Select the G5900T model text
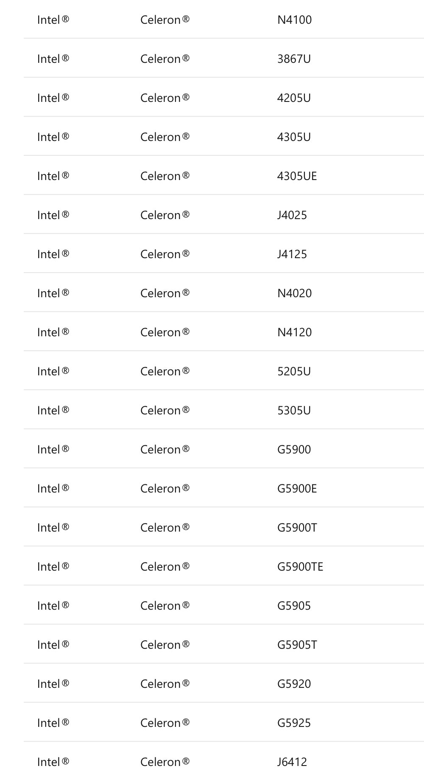The height and width of the screenshot is (777, 424). point(297,528)
